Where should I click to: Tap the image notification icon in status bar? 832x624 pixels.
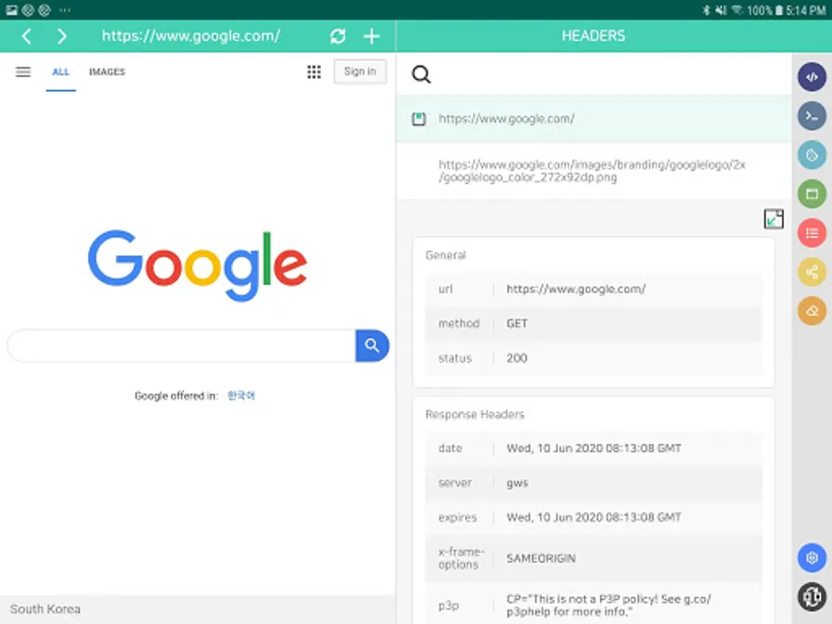(11, 10)
